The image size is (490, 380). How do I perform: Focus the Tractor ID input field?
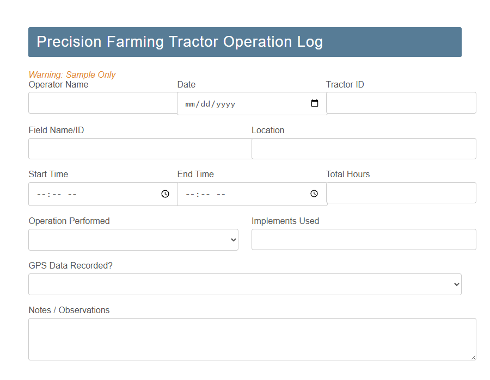pyautogui.click(x=401, y=103)
